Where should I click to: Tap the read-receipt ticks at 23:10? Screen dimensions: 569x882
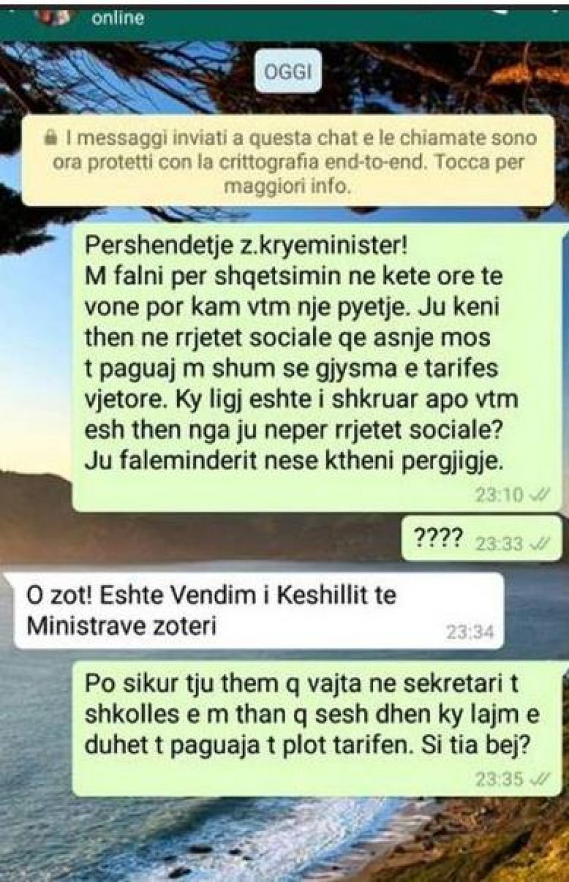(539, 494)
